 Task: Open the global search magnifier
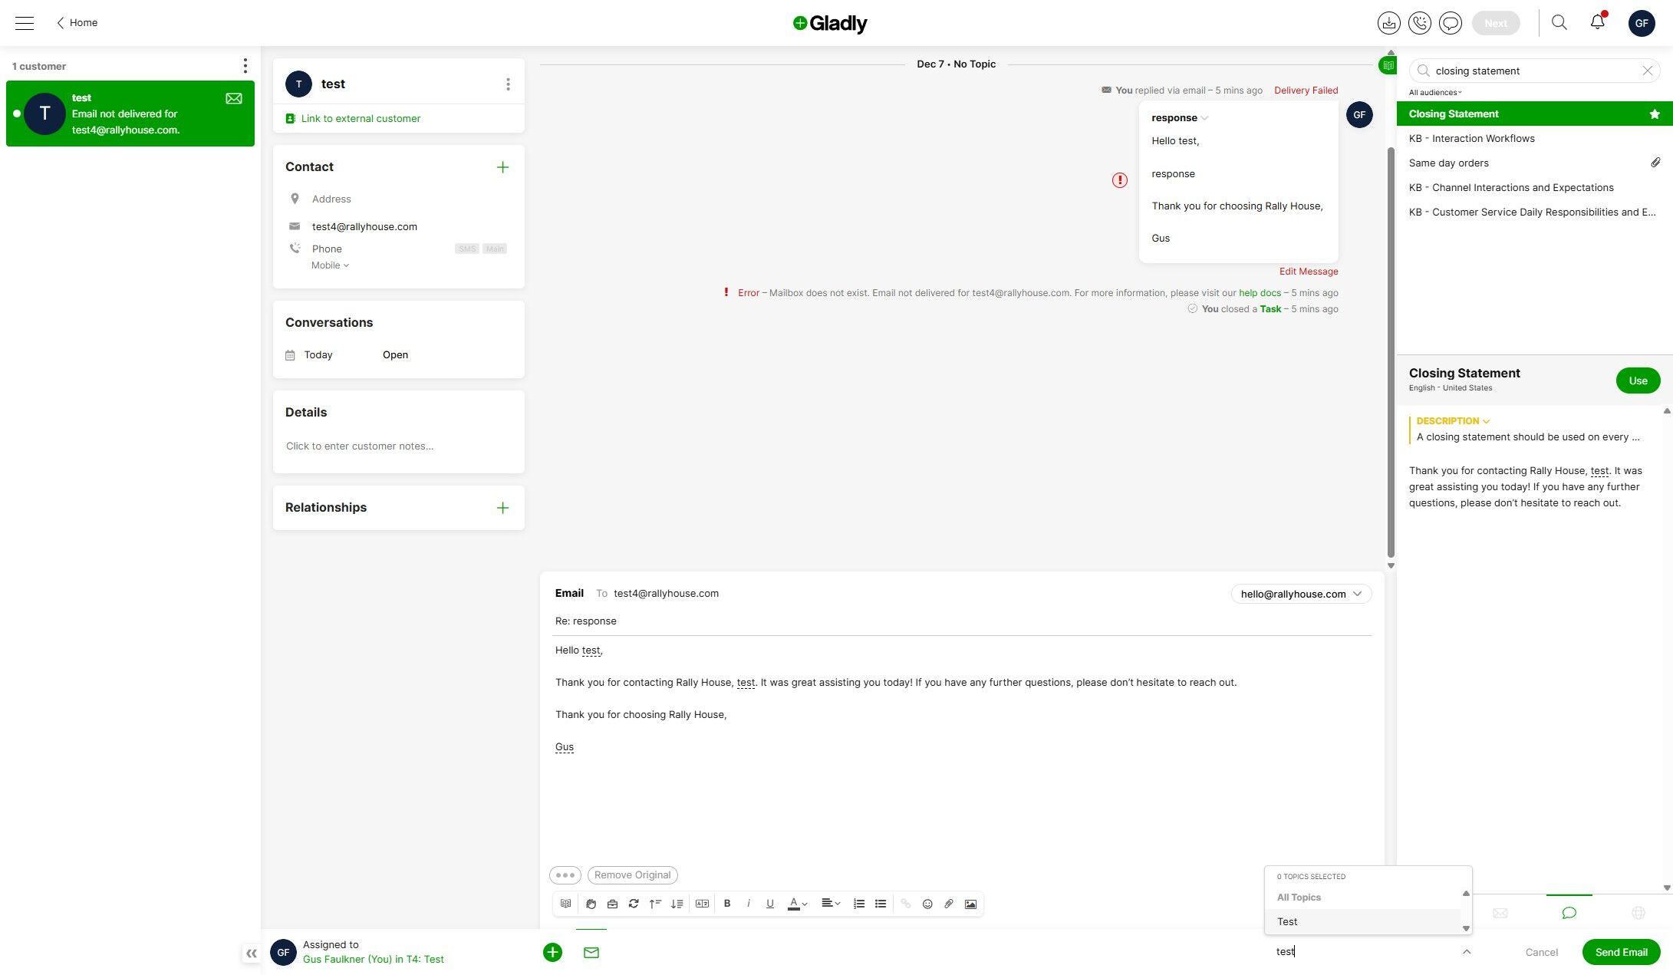click(x=1559, y=22)
